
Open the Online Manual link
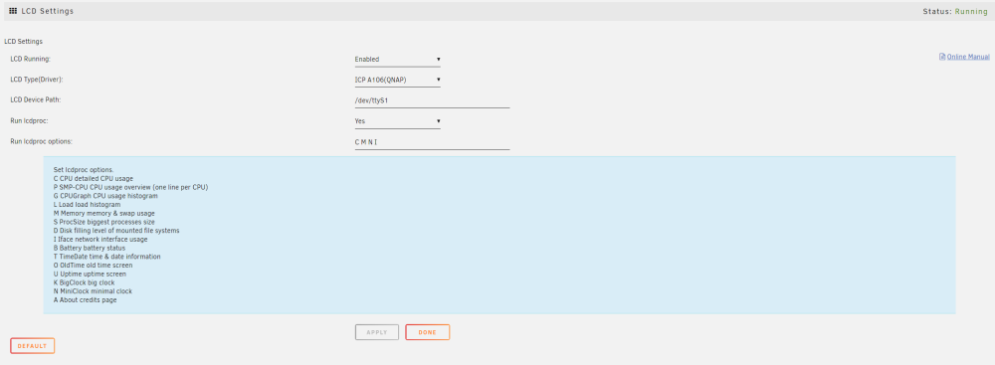968,57
